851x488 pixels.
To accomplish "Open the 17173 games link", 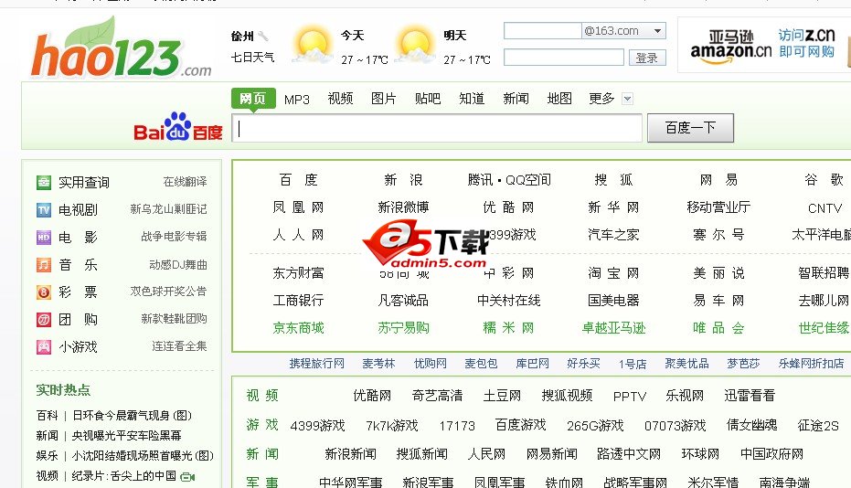I will pyautogui.click(x=457, y=426).
